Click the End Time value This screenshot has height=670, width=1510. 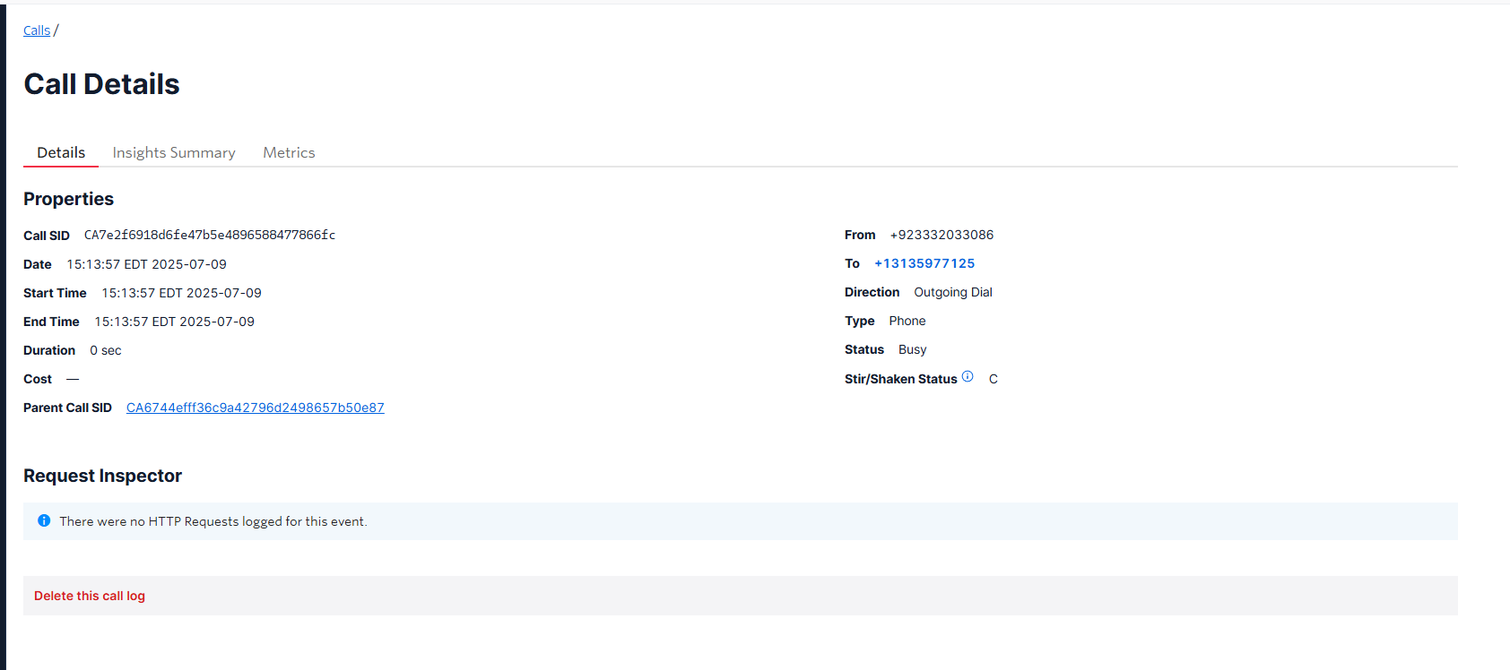[175, 322]
